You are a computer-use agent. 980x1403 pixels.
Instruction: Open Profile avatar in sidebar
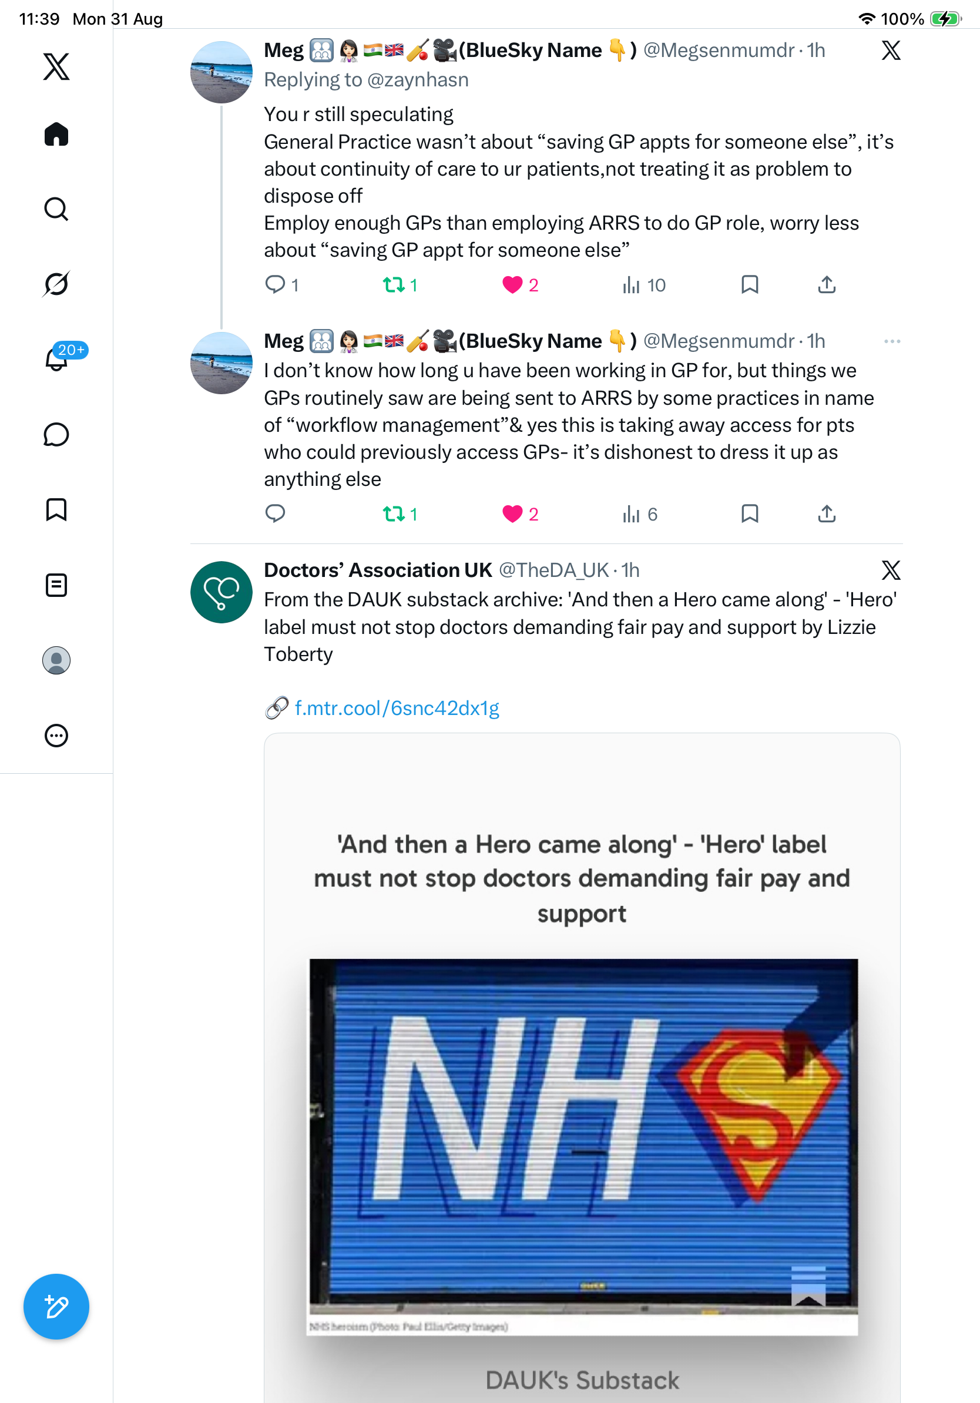(56, 660)
